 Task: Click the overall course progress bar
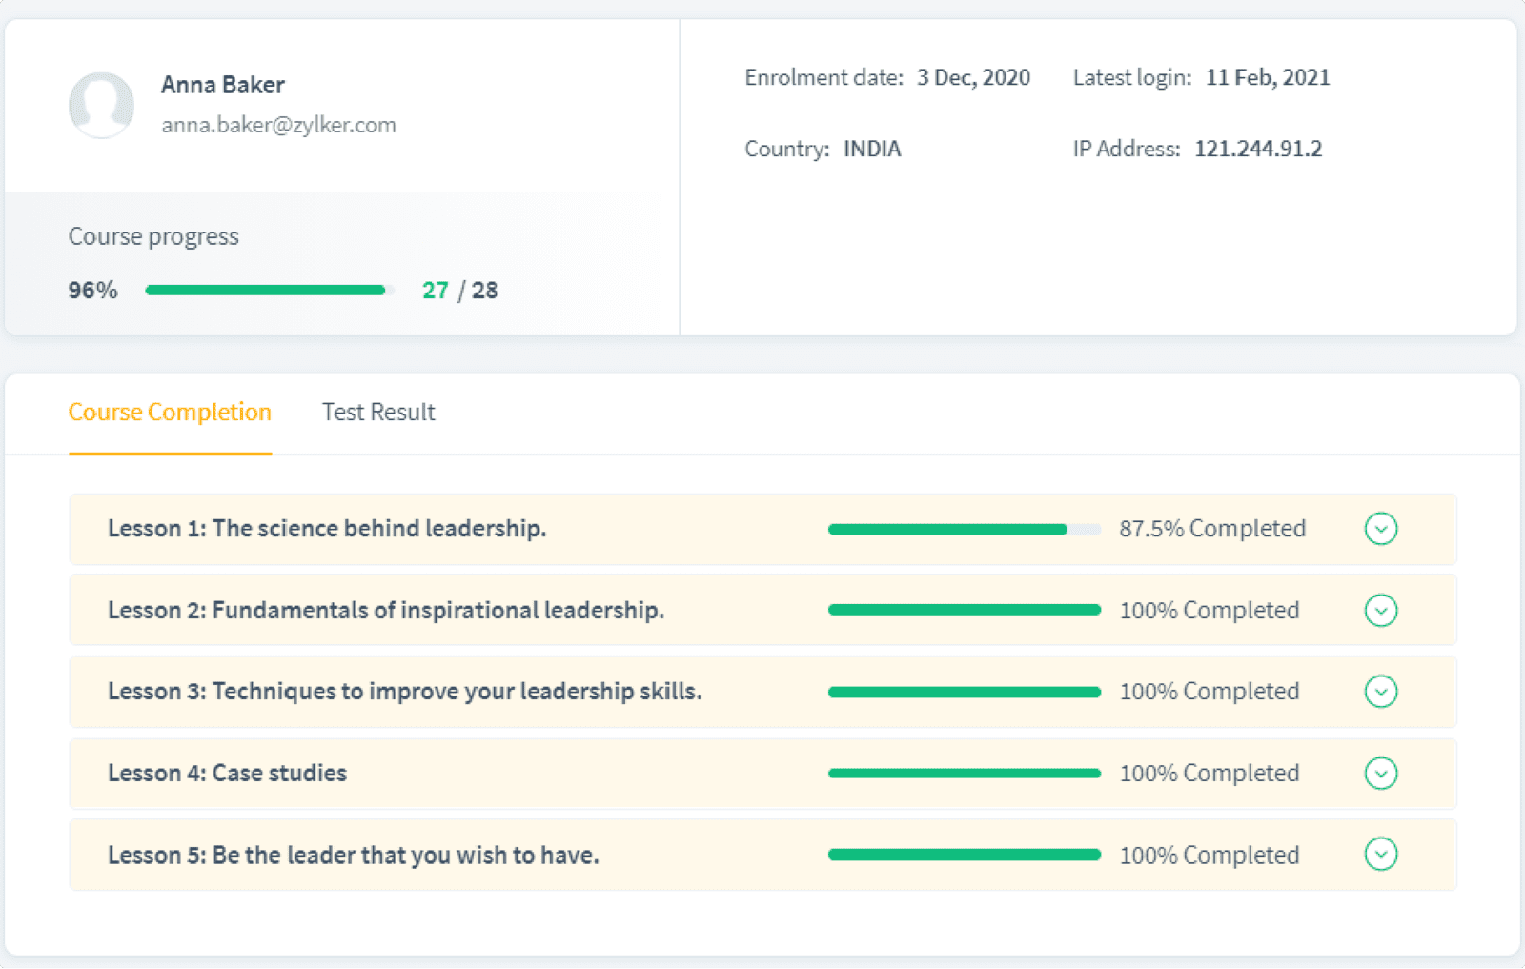pos(269,291)
